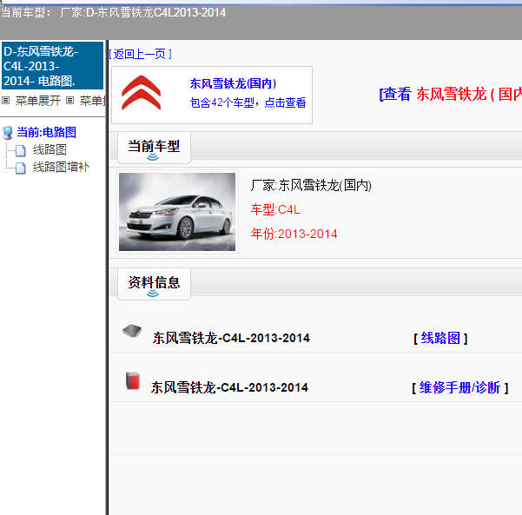Viewport: 522px width, 515px height.
Task: Click the 厂家:东风雪铁龙(国内) text
Action: [311, 186]
